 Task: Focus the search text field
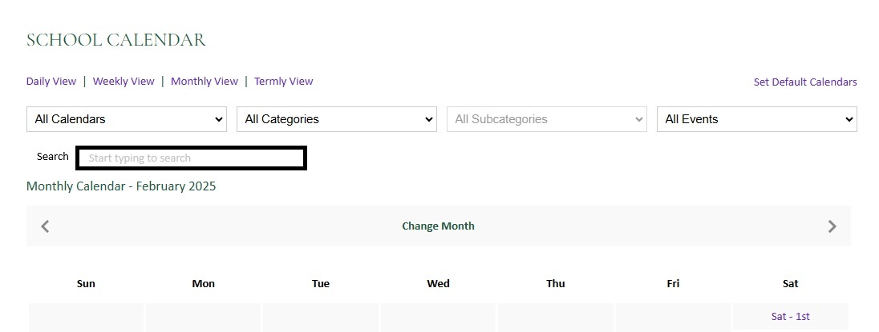coord(192,158)
